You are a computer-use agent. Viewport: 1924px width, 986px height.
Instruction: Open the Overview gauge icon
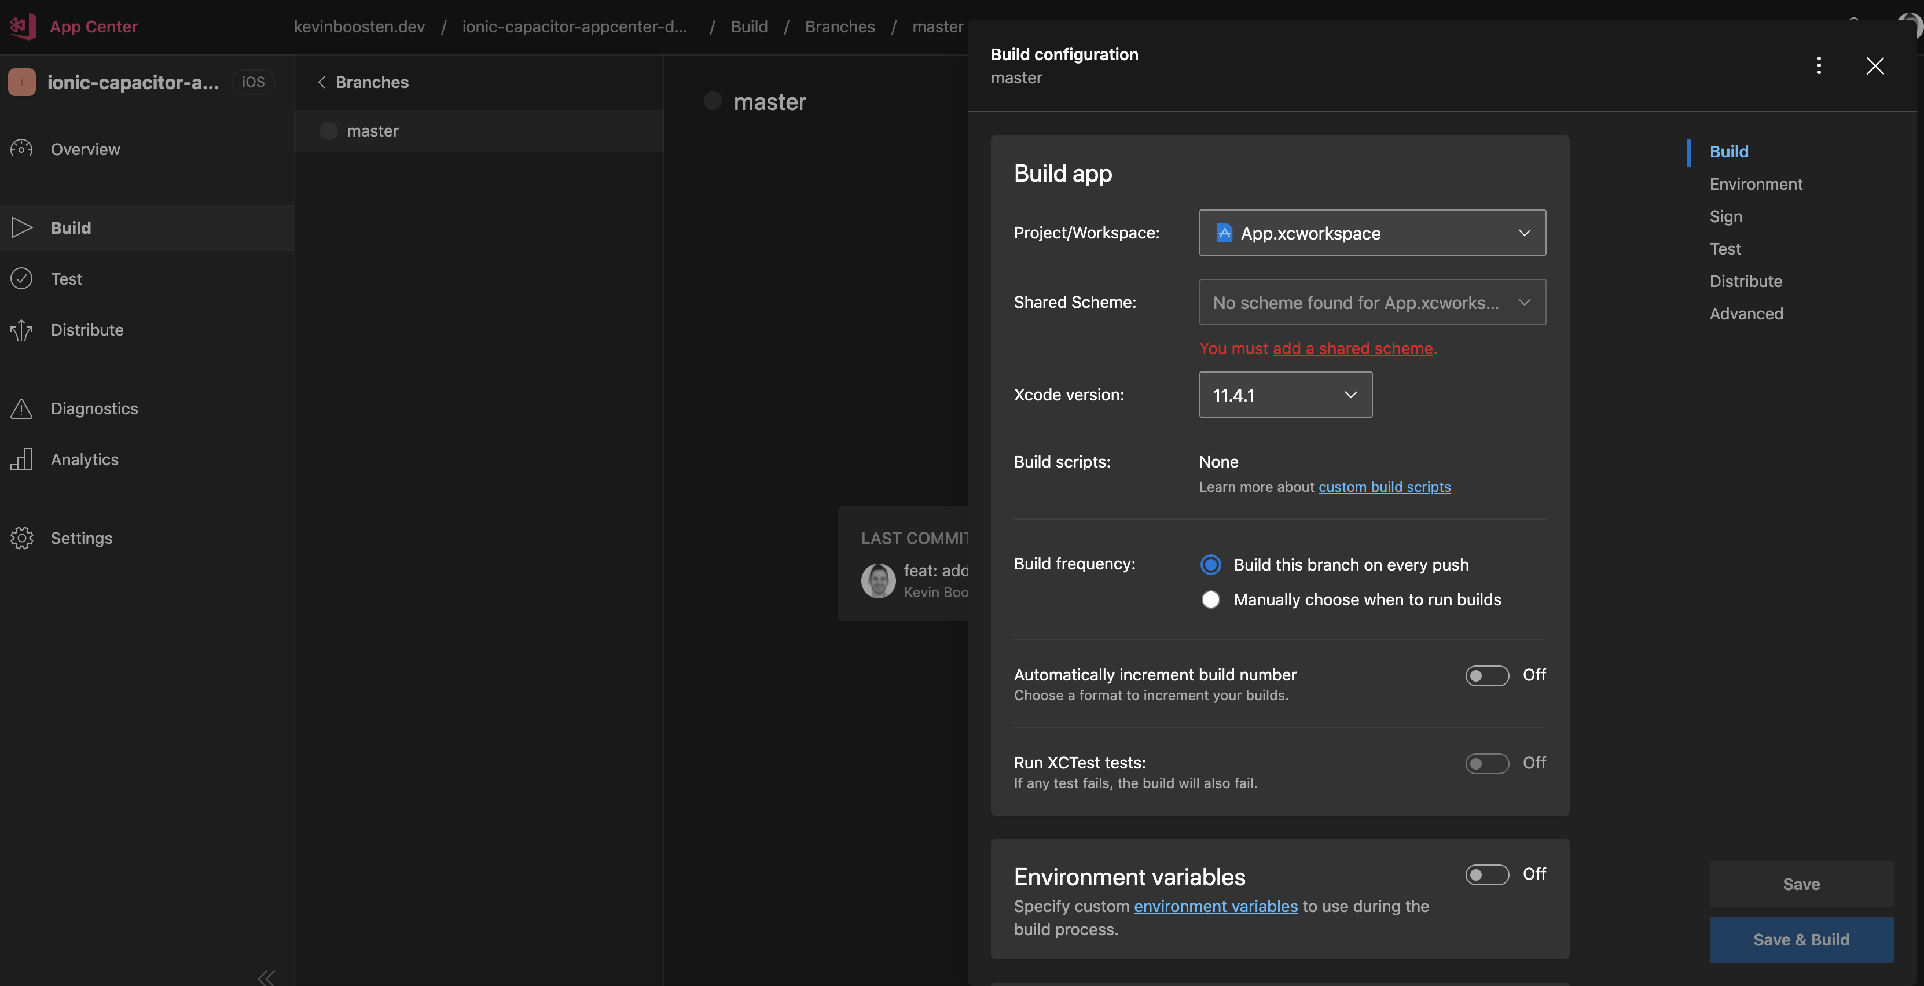pos(21,149)
